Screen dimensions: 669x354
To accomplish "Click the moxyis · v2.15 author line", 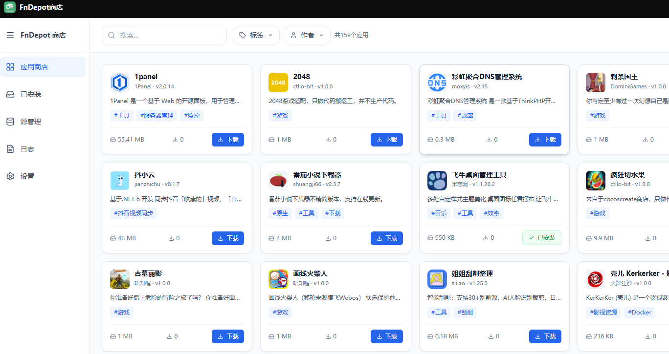I will [470, 86].
